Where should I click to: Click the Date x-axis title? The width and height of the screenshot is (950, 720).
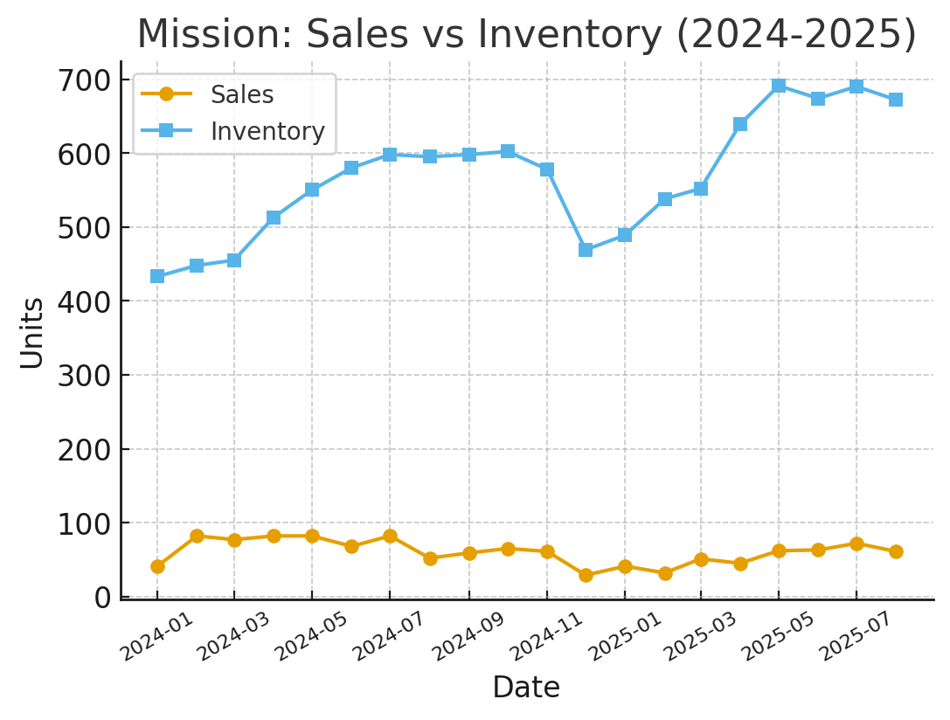pos(526,688)
